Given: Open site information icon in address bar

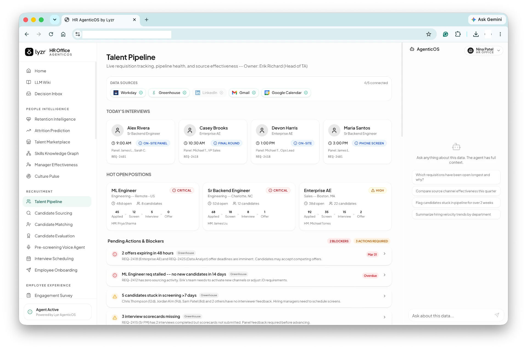Looking at the screenshot, I should (x=78, y=34).
